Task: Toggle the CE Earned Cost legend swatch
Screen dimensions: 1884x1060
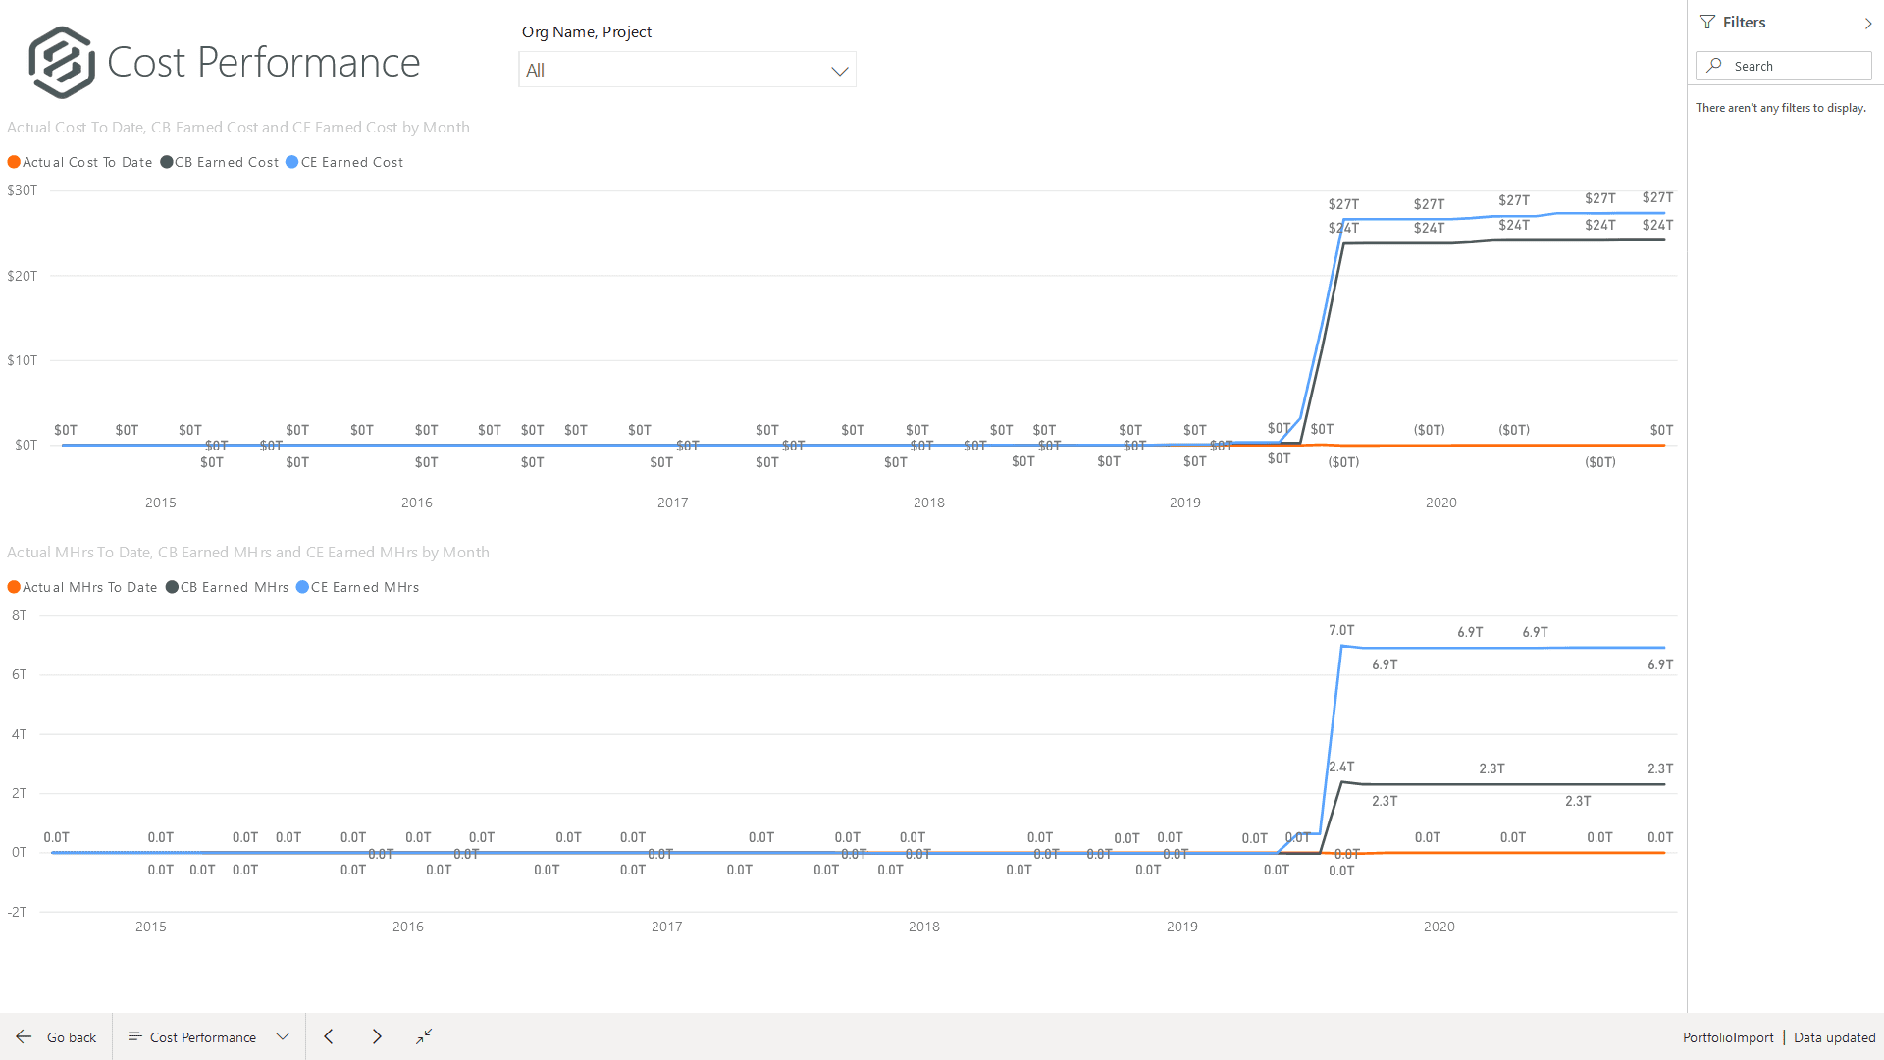Action: click(291, 162)
